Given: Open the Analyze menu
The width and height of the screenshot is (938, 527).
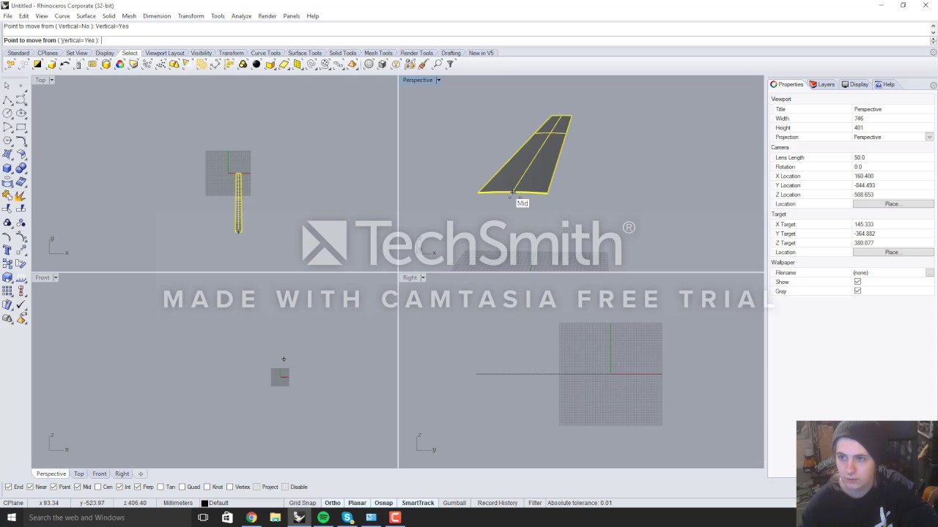Looking at the screenshot, I should click(241, 16).
